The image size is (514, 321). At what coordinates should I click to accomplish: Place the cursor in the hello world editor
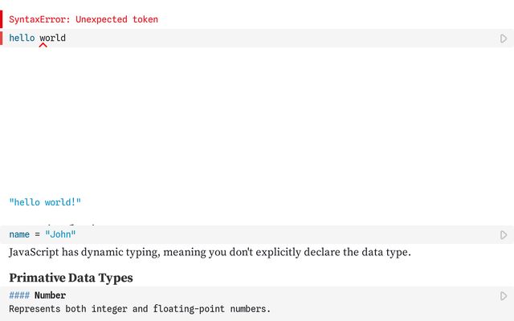click(x=241, y=39)
